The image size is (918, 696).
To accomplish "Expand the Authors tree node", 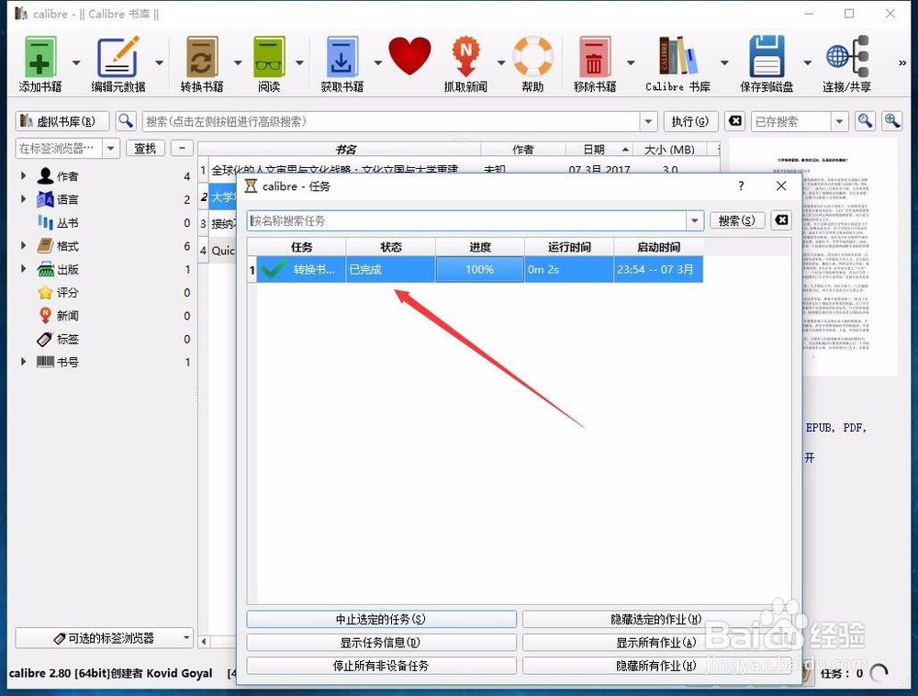I will click(24, 175).
